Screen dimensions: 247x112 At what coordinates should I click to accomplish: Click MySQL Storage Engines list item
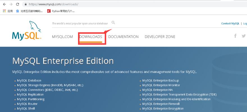[x=50, y=85]
